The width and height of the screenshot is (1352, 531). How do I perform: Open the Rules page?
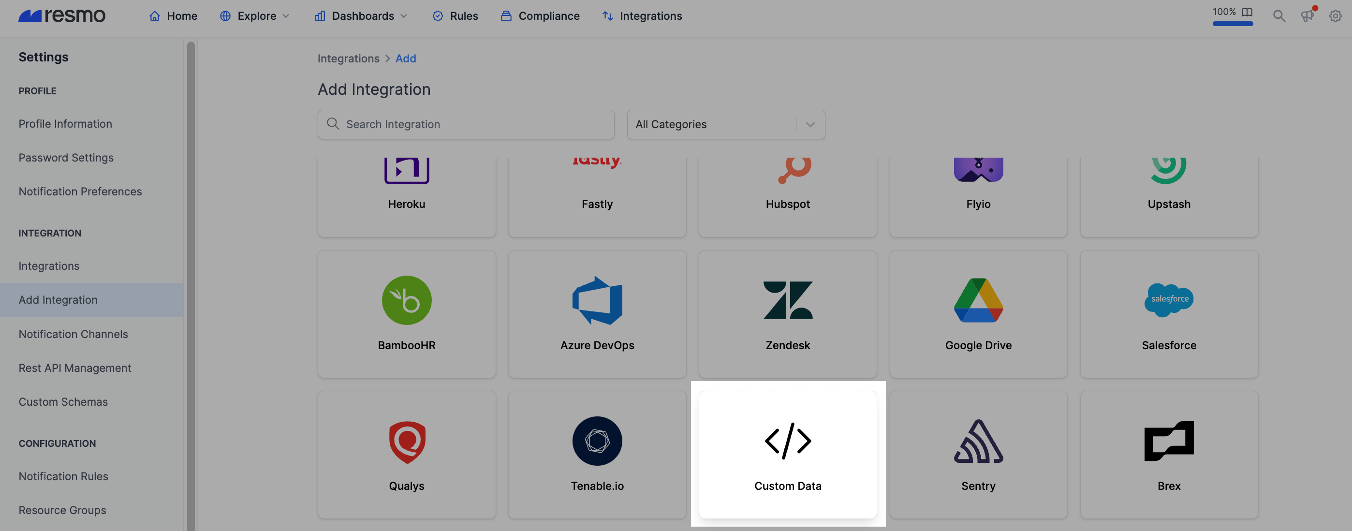[455, 16]
